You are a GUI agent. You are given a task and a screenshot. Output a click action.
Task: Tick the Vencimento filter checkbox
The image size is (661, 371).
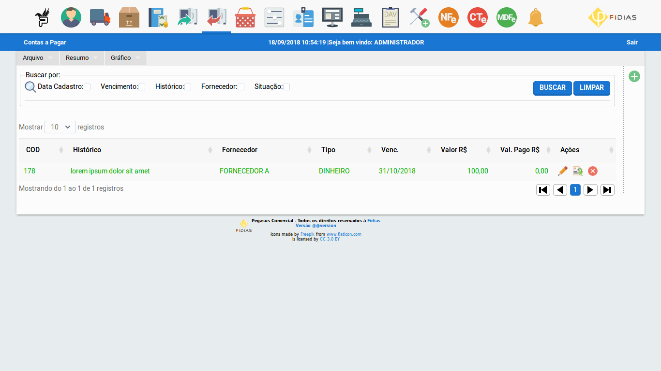142,87
